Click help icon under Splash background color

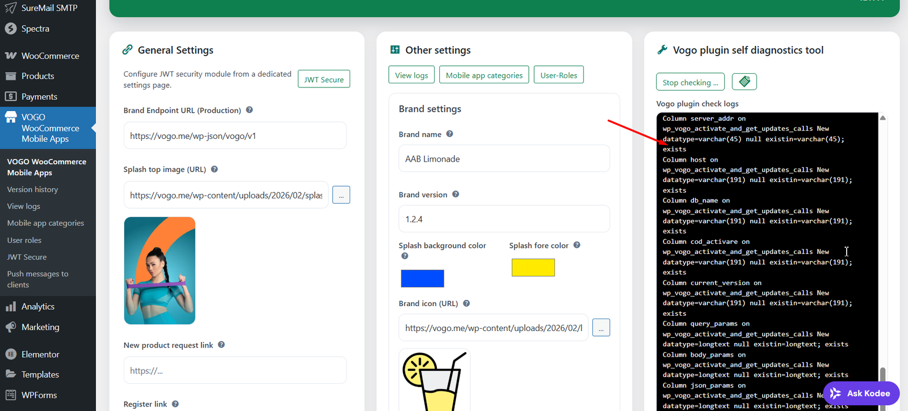[405, 256]
